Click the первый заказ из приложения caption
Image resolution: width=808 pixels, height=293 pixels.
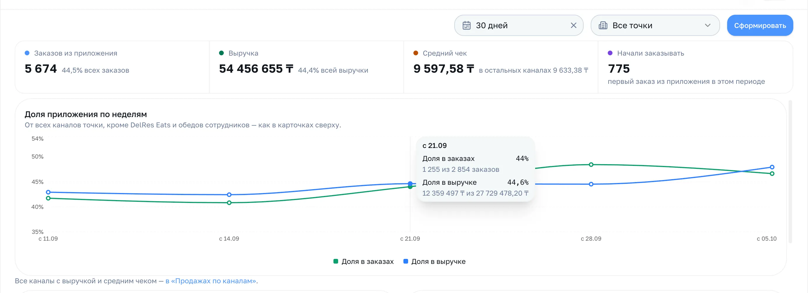686,81
